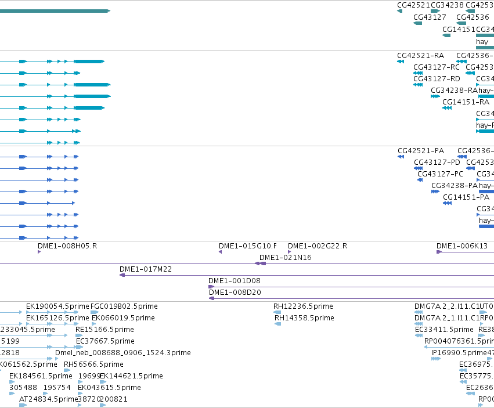Click the EK184561.5prime EST label
Screen dimensions: 494x408
click(x=41, y=376)
